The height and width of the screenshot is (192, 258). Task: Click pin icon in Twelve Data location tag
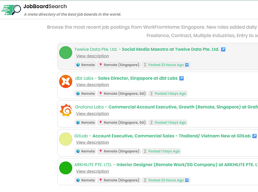coord(101,65)
